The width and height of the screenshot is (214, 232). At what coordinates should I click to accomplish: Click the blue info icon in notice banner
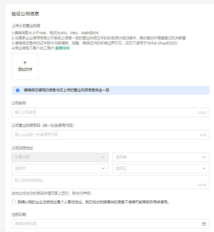18,90
